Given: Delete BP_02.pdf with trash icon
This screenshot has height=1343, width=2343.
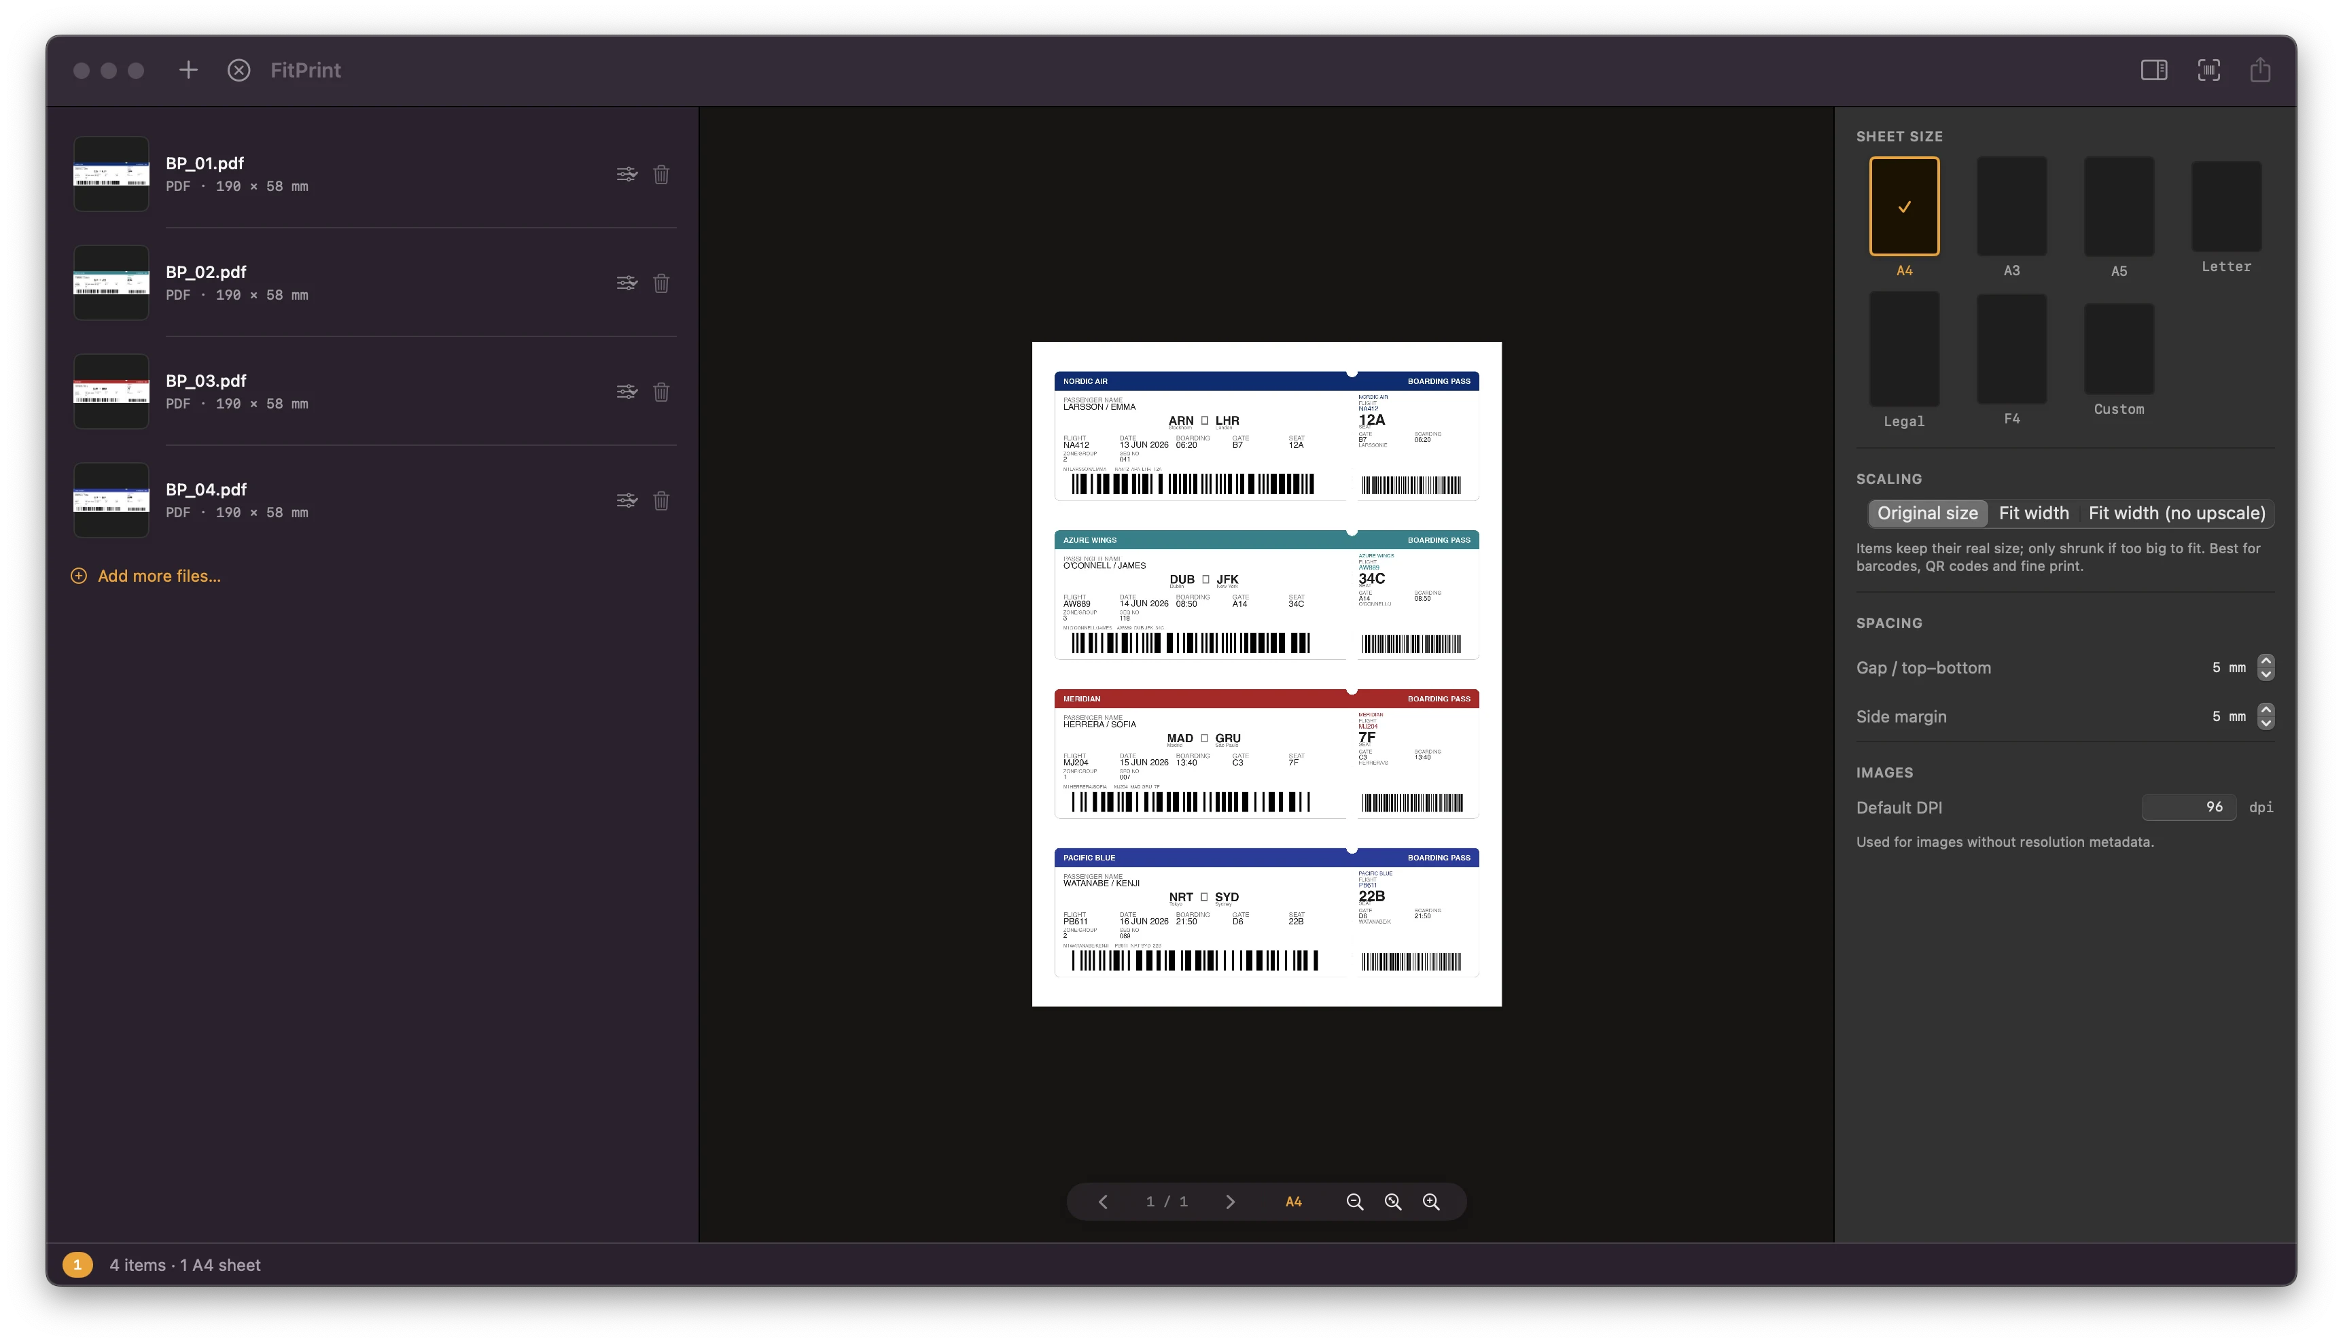Looking at the screenshot, I should coord(661,283).
